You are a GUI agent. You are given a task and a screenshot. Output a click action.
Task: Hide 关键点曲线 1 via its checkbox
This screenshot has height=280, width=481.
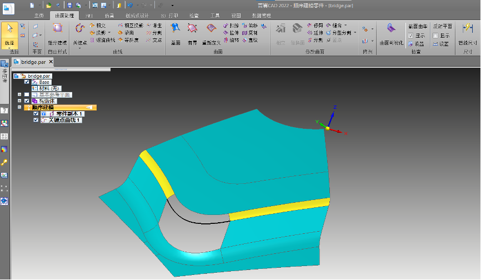click(x=36, y=119)
